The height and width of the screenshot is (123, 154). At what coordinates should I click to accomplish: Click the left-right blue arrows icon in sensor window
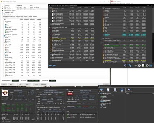50,66
